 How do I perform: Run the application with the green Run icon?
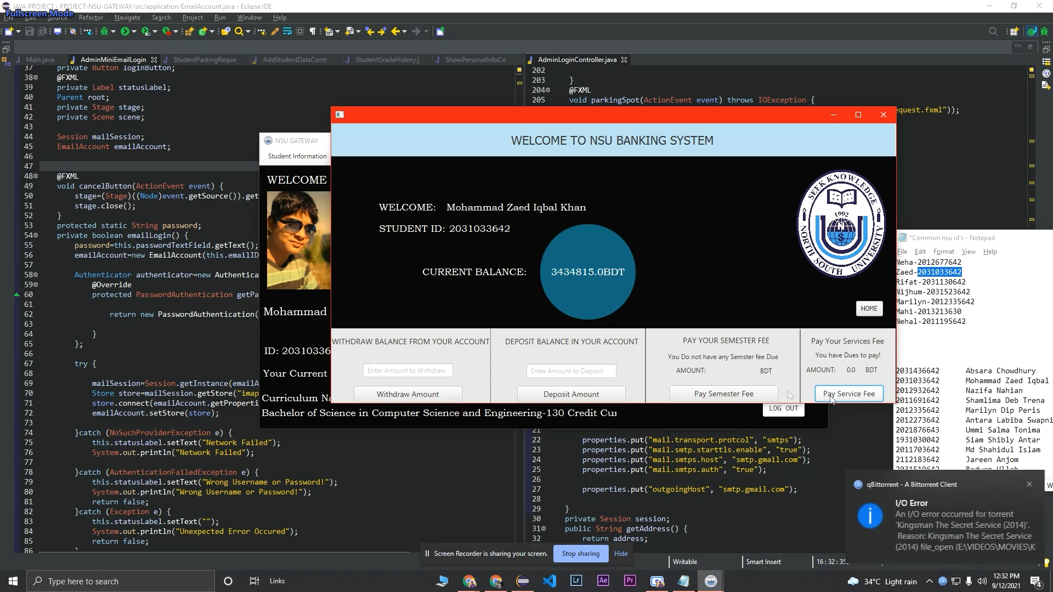coord(126,31)
